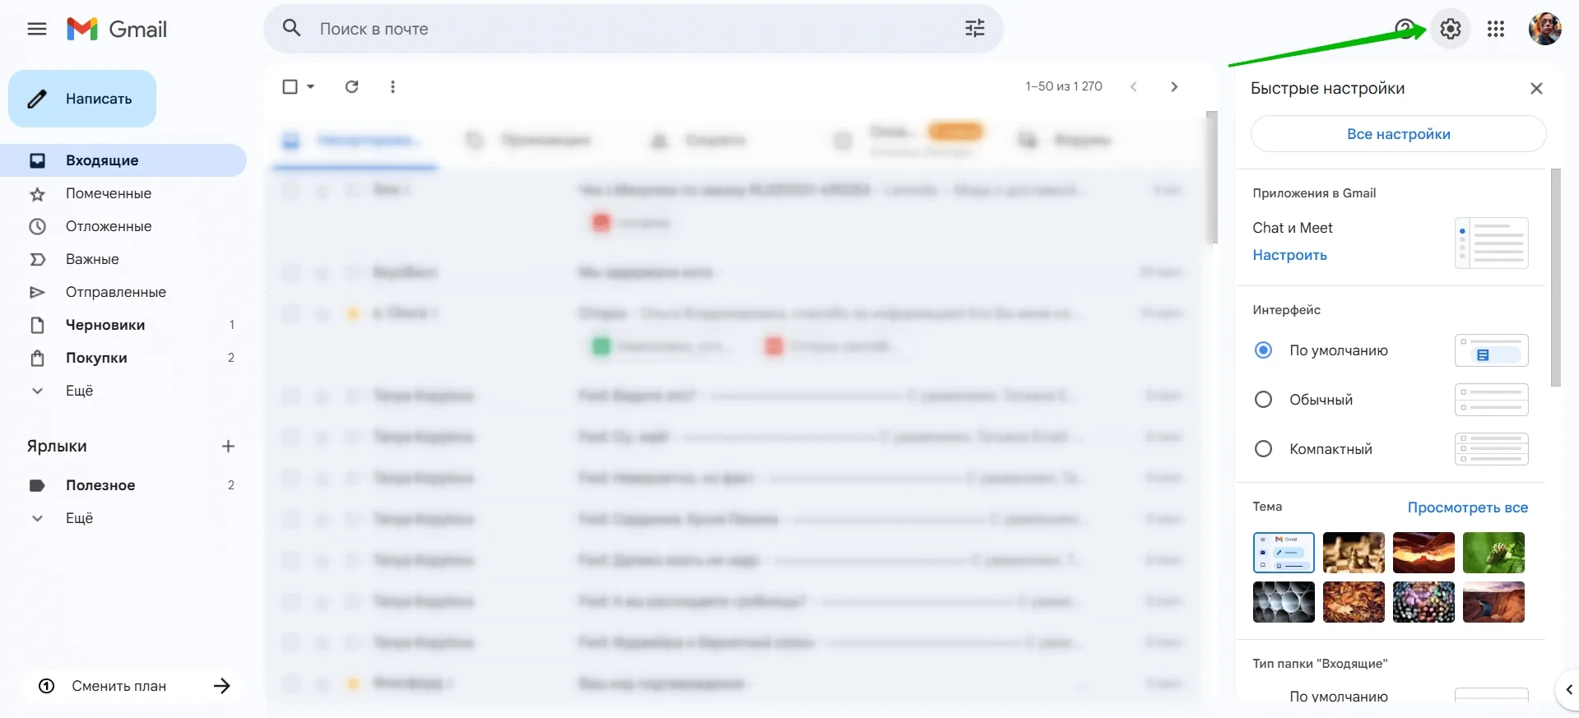Viewport: 1579px width, 718px height.
Task: Create a new label with plus icon
Action: coord(229,447)
